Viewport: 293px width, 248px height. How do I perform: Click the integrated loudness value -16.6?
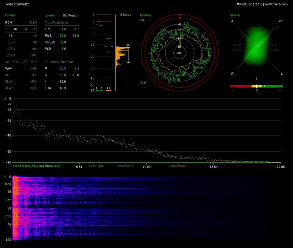point(62,82)
